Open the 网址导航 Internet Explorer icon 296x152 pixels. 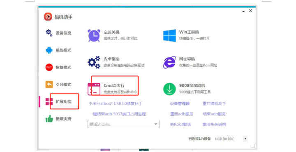click(x=169, y=62)
